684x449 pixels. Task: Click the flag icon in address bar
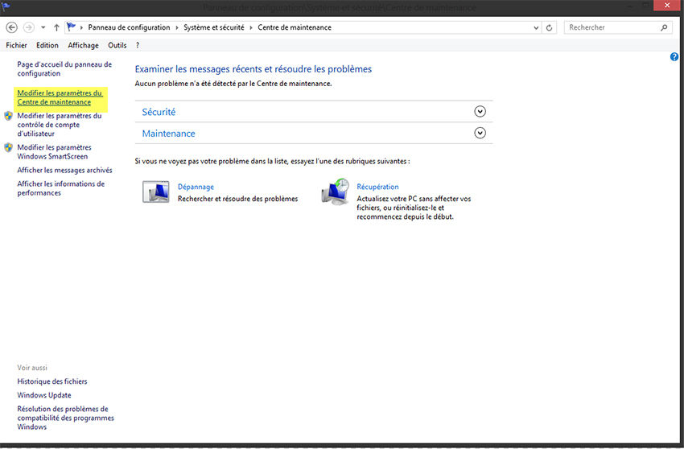pyautogui.click(x=72, y=27)
